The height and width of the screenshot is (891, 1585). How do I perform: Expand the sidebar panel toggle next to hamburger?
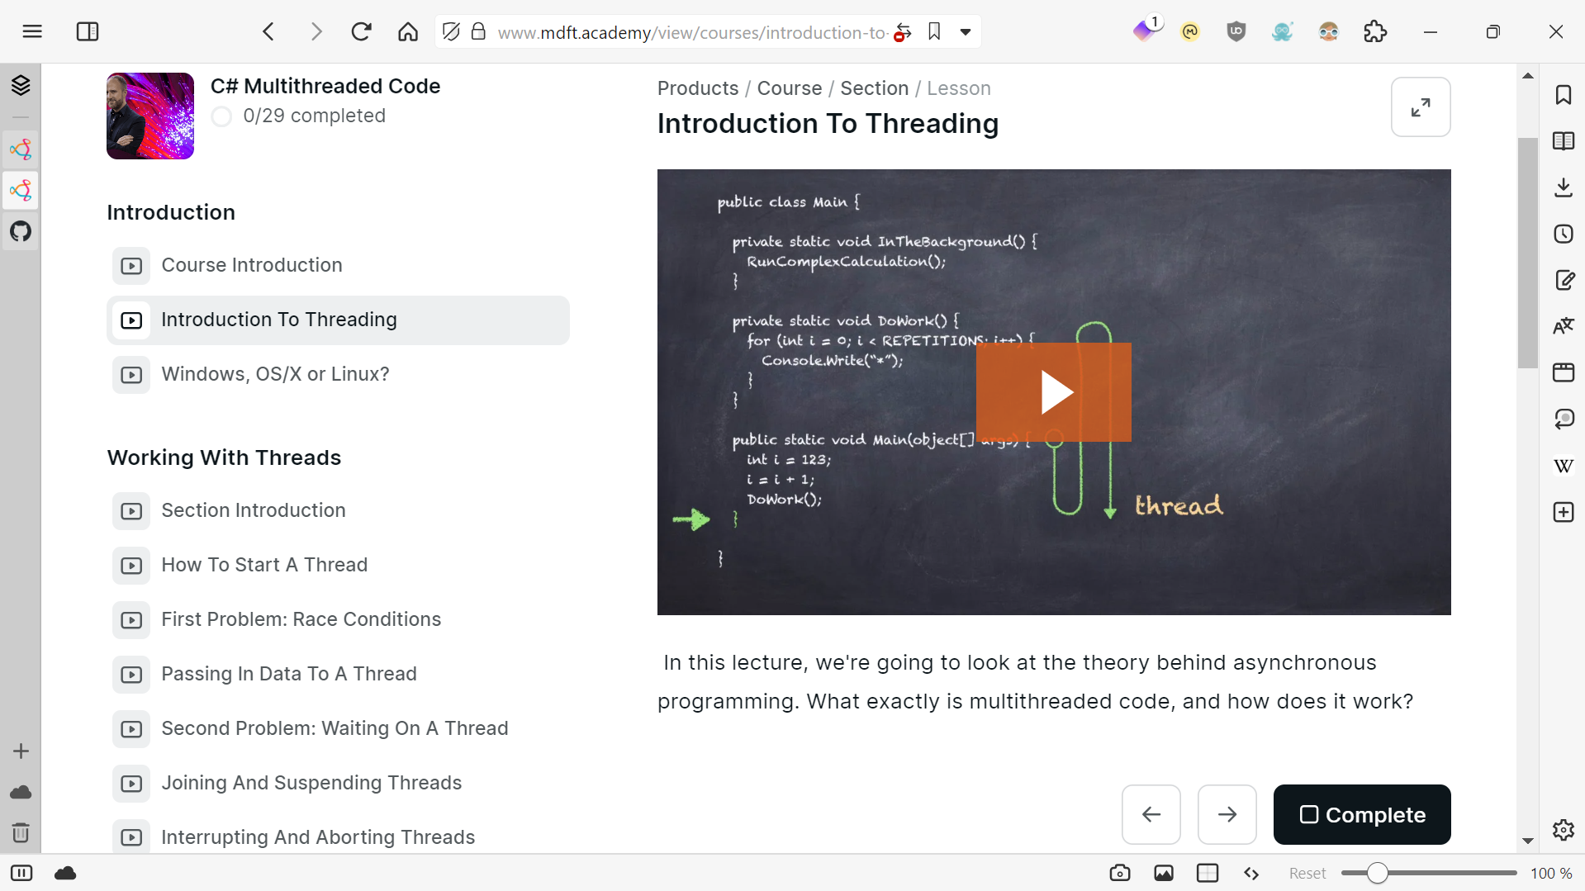pos(88,31)
